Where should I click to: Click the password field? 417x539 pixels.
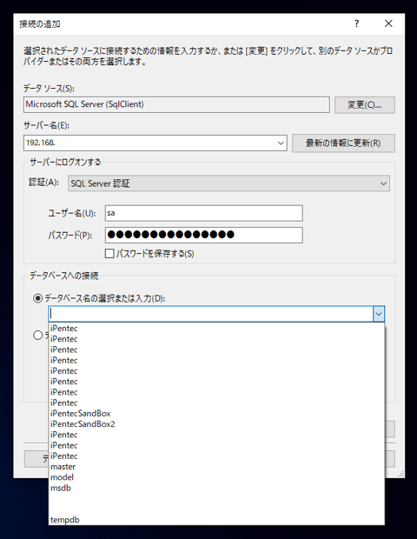point(203,235)
